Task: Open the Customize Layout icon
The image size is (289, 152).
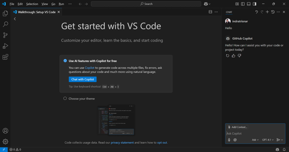Action: tap(237, 4)
